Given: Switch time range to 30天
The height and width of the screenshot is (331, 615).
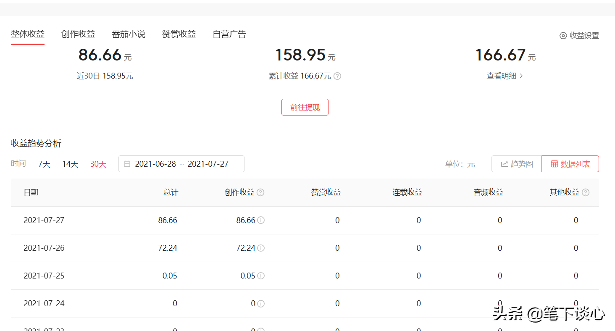Looking at the screenshot, I should pyautogui.click(x=98, y=164).
